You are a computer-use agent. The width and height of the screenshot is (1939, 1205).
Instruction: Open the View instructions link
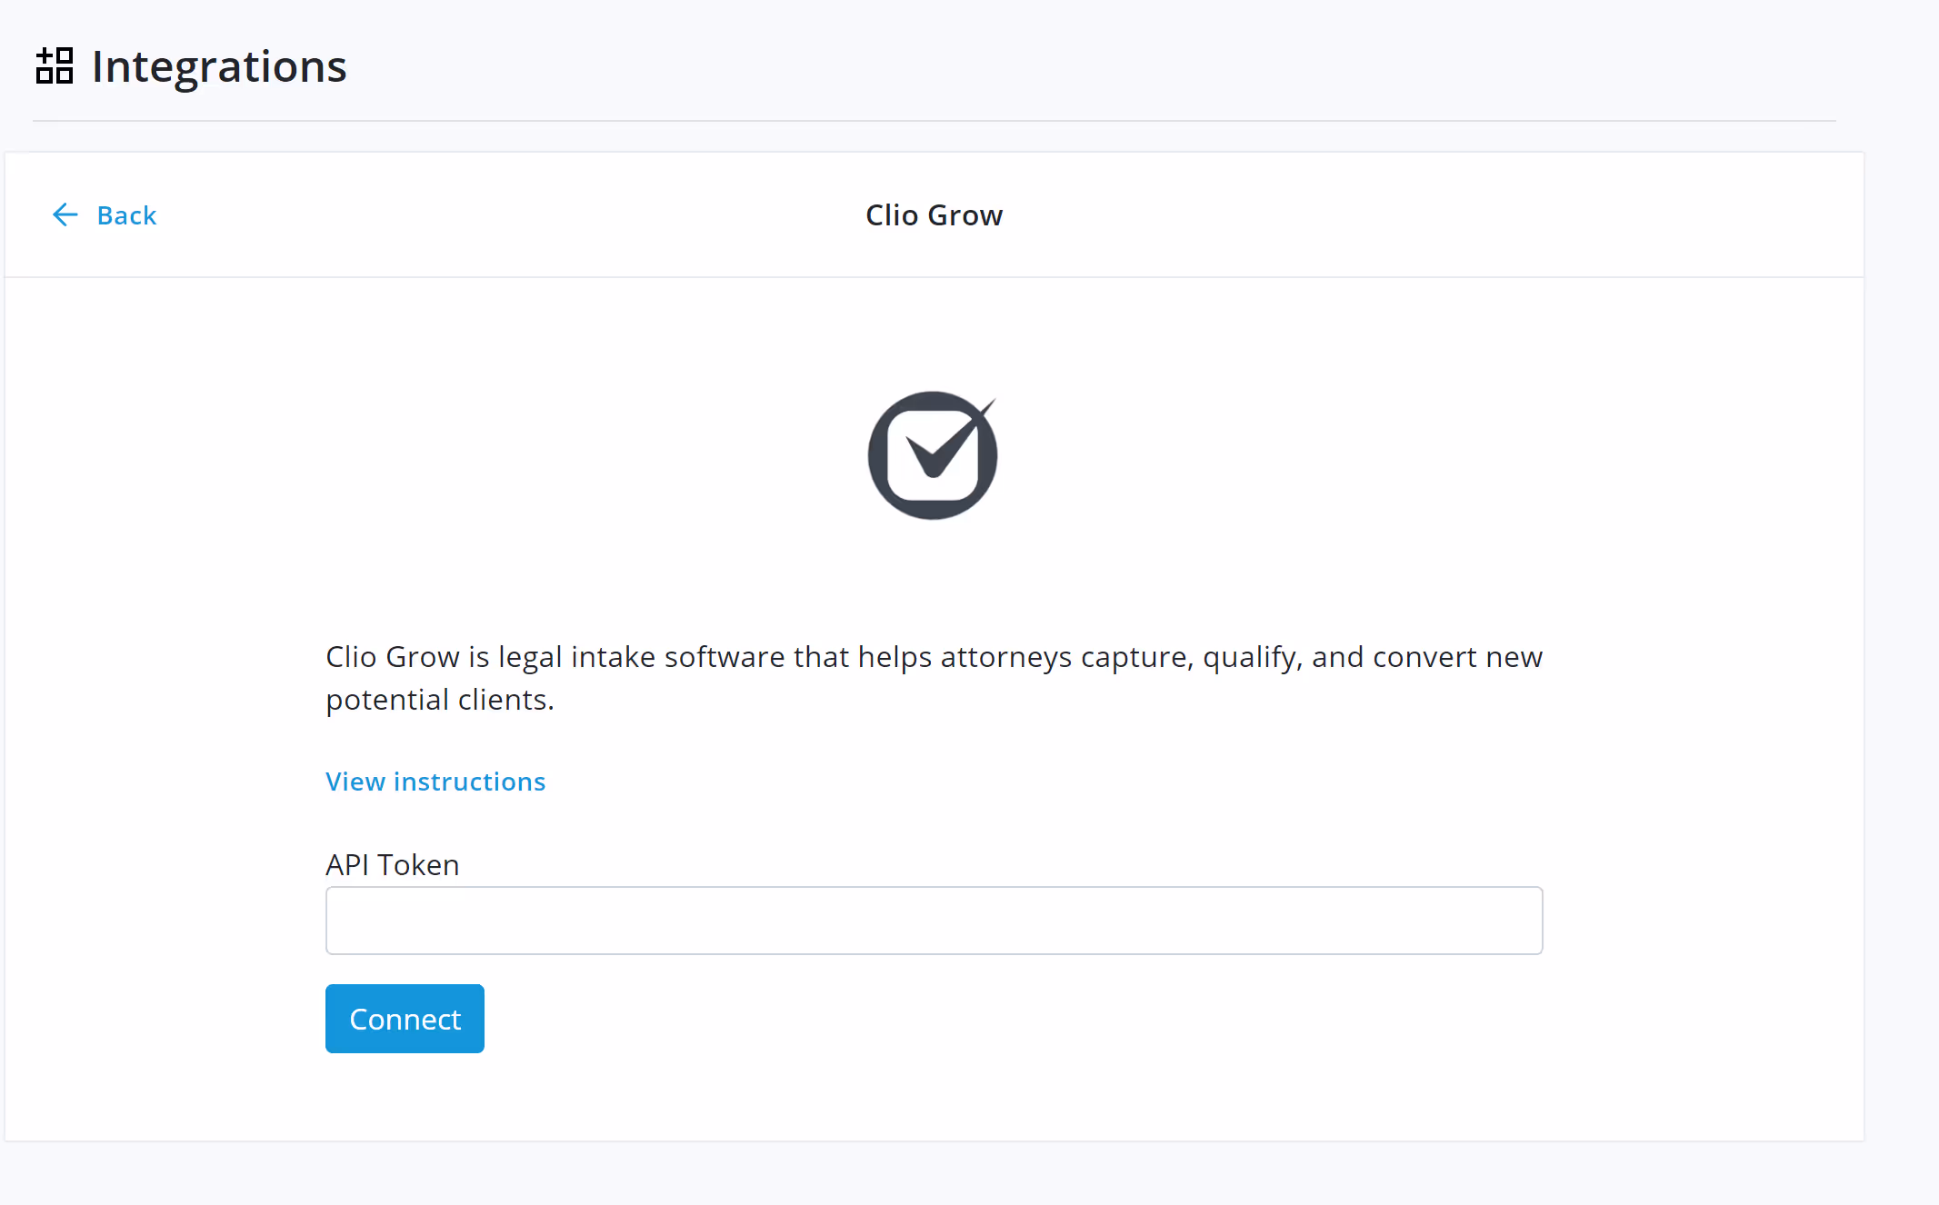tap(435, 782)
